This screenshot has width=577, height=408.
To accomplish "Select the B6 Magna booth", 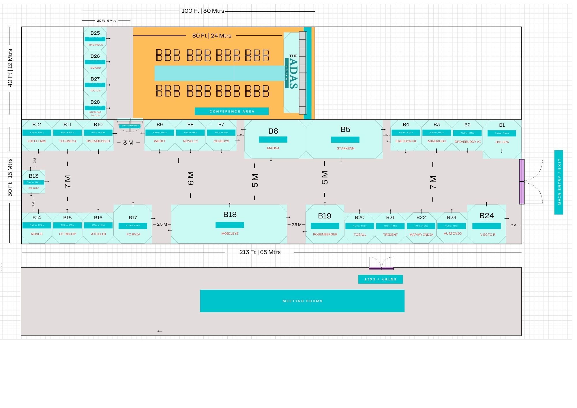I will 273,140.
